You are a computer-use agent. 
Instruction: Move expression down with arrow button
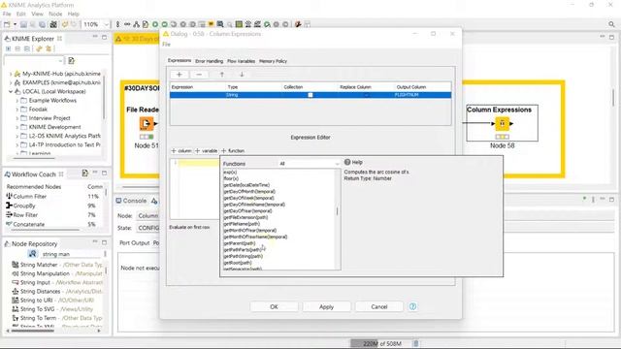pos(242,75)
